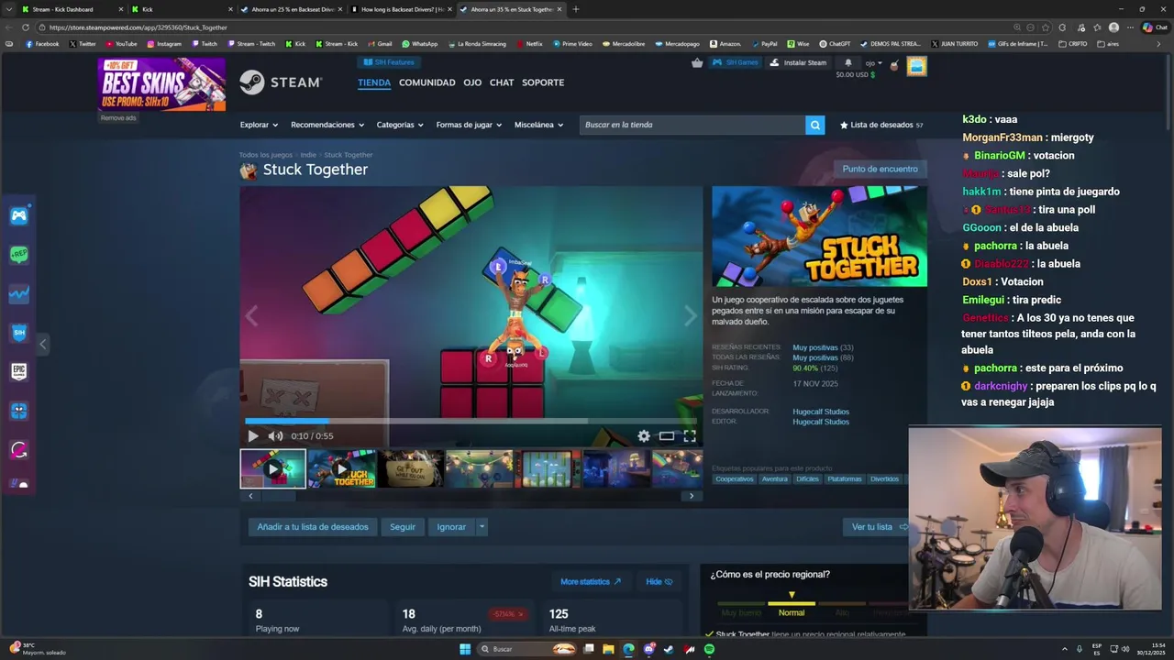
Task: Click the magnifier search button in Steam store
Action: pyautogui.click(x=814, y=125)
